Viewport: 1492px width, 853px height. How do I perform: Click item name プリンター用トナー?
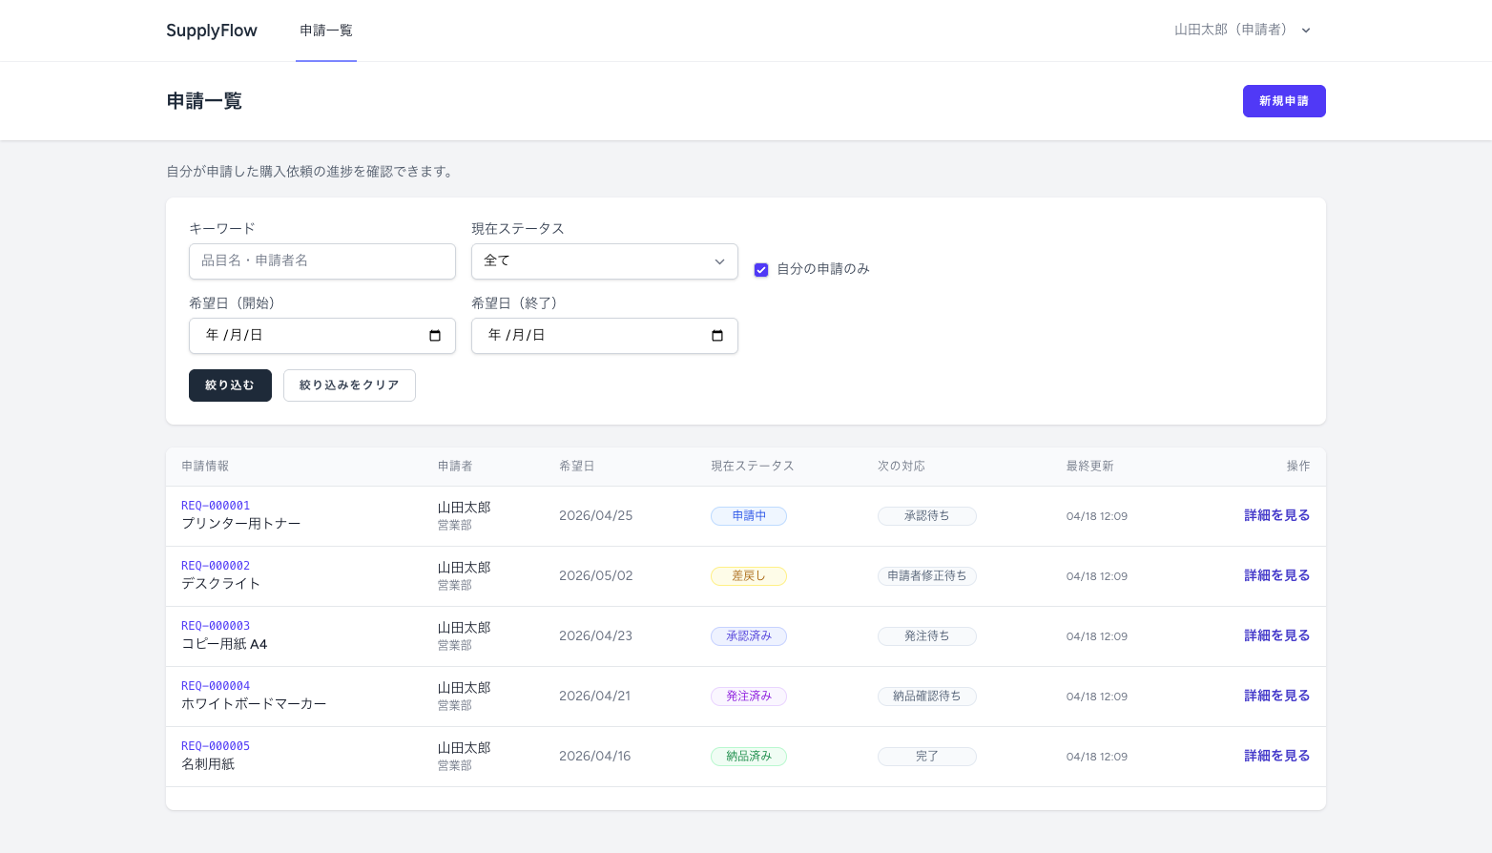(241, 524)
